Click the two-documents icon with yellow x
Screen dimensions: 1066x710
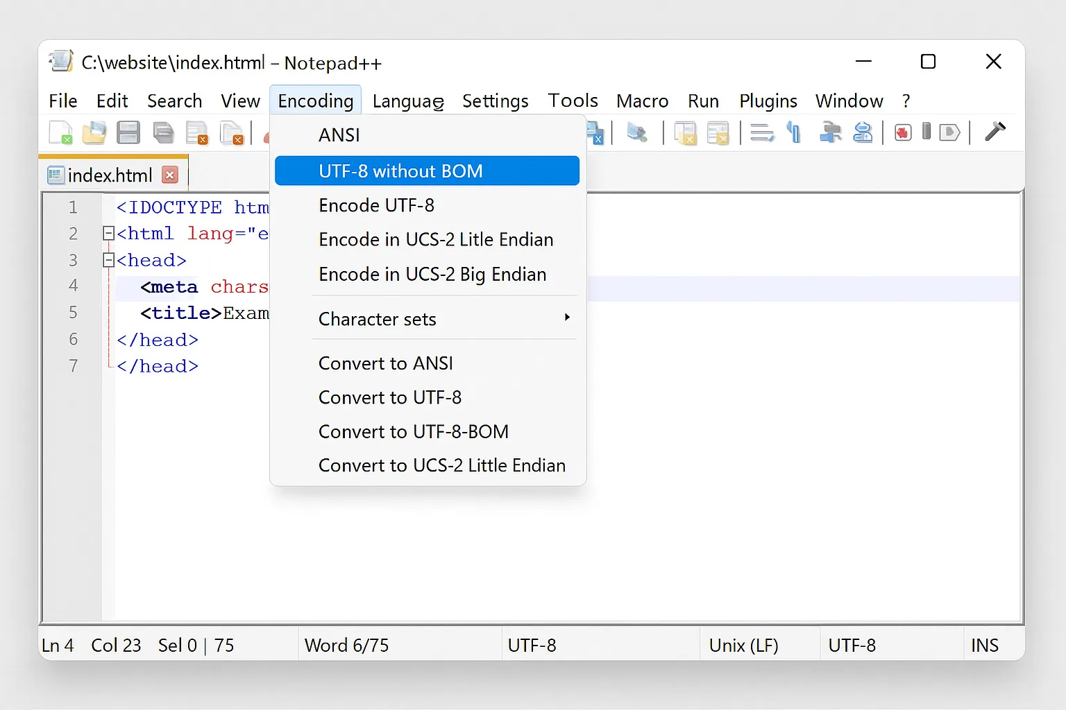pos(686,132)
